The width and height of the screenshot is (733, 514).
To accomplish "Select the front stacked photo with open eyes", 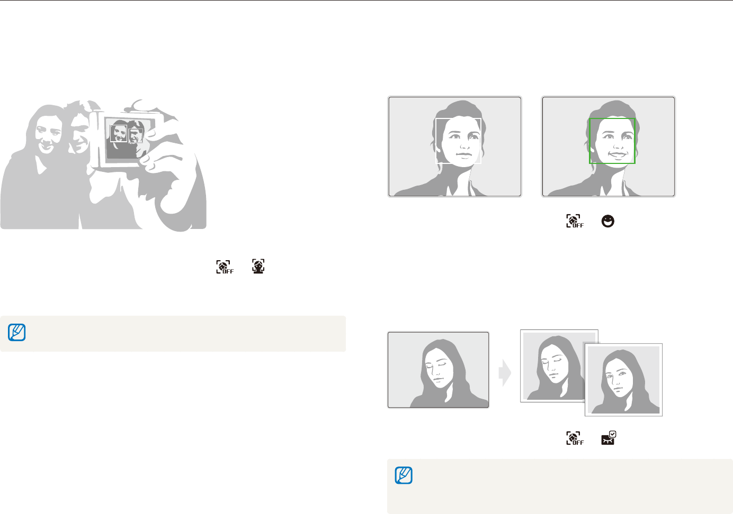I will coord(623,380).
